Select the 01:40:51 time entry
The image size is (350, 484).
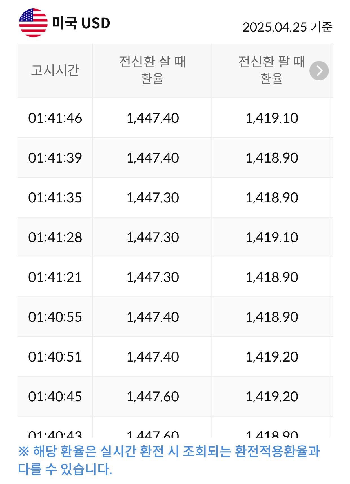click(x=55, y=357)
